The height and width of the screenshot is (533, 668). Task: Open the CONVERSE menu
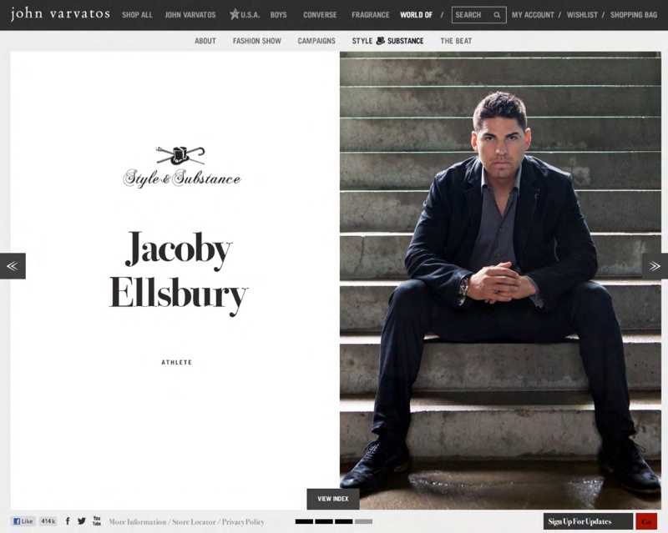coord(320,15)
